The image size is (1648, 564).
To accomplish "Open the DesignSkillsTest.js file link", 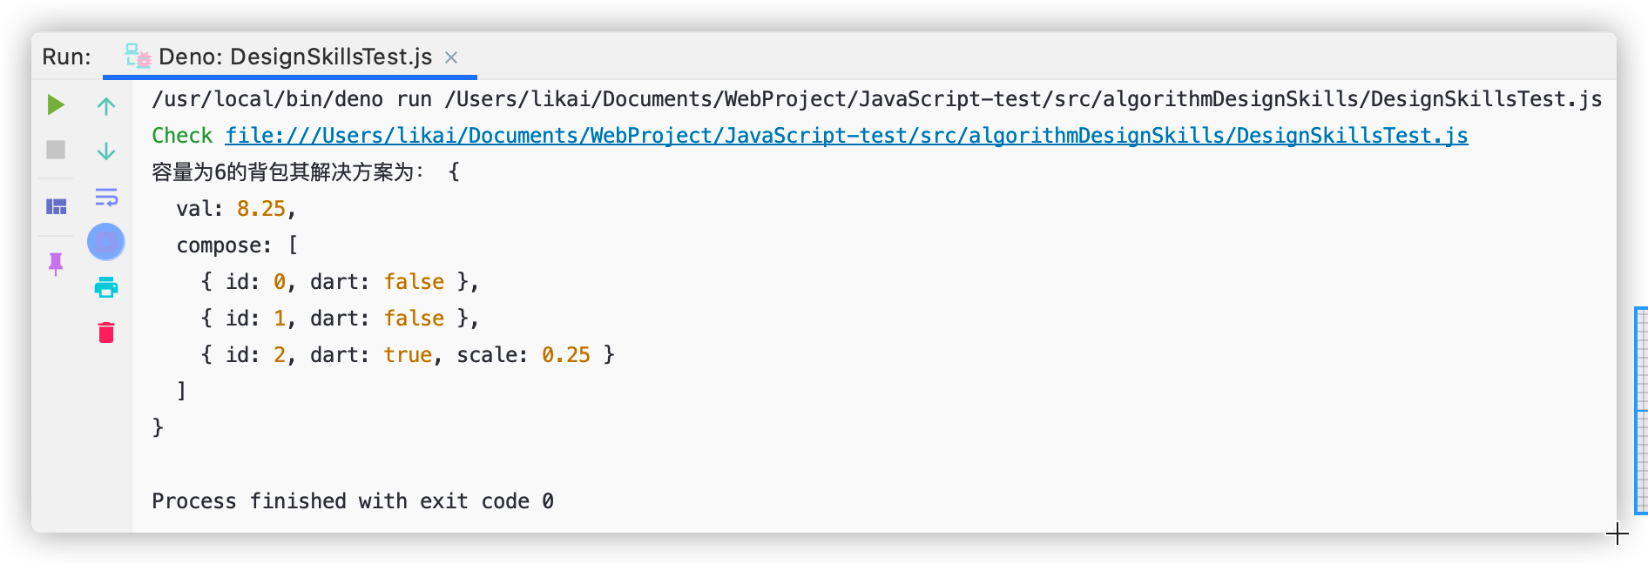I will point(847,136).
